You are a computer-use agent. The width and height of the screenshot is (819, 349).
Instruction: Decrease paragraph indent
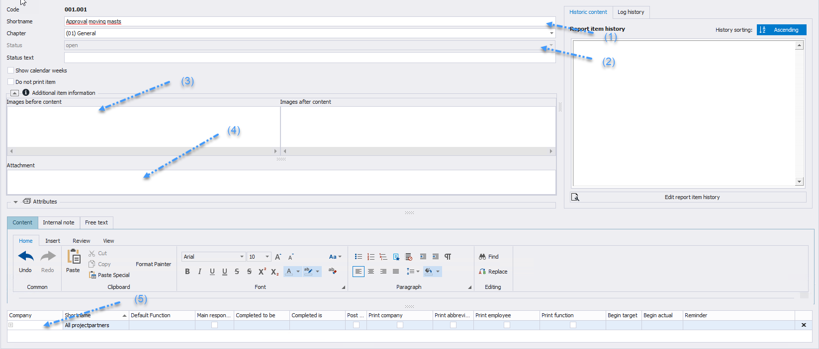click(423, 257)
